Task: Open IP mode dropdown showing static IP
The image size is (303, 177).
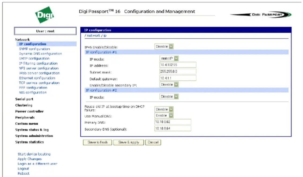Action: [x=169, y=59]
